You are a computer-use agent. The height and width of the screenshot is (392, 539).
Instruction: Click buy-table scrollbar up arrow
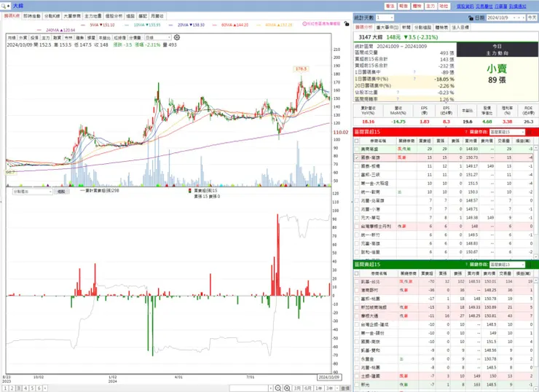tap(535, 147)
